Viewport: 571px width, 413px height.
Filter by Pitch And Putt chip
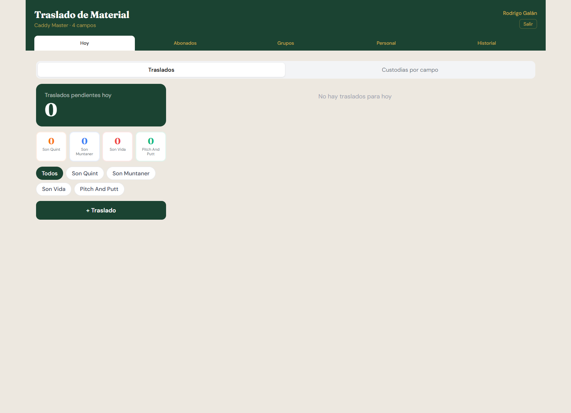click(99, 189)
